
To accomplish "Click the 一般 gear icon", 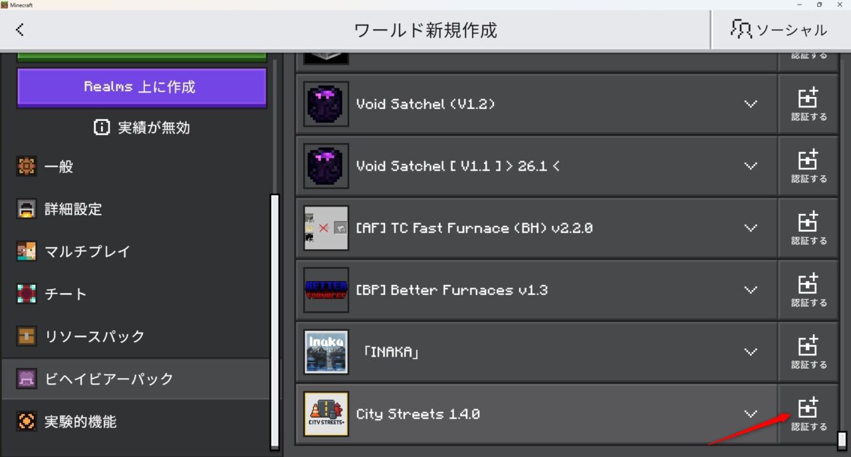I will 27,167.
